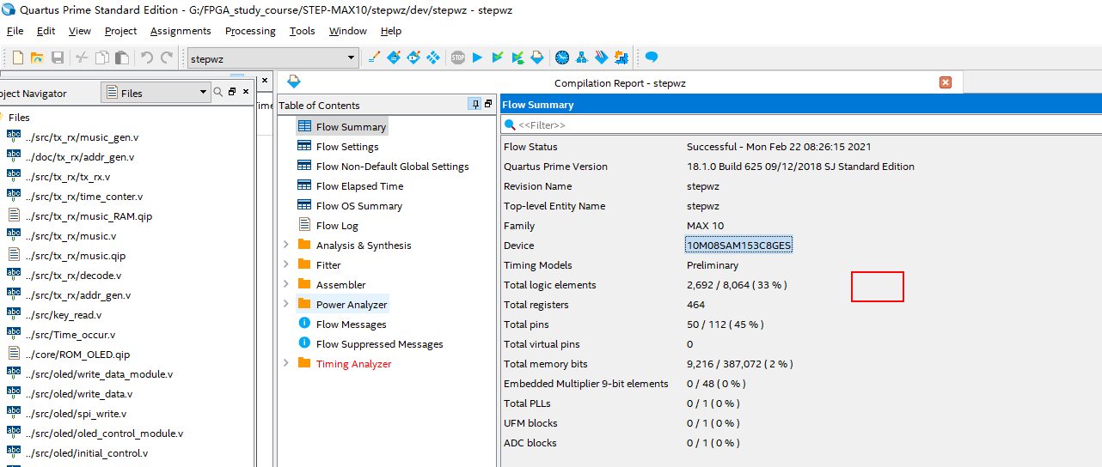The height and width of the screenshot is (467, 1102).
Task: Open the Files dropdown in Project Navigator
Action: pos(156,93)
